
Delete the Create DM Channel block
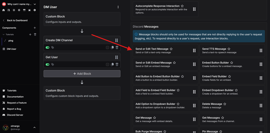coord(117,48)
